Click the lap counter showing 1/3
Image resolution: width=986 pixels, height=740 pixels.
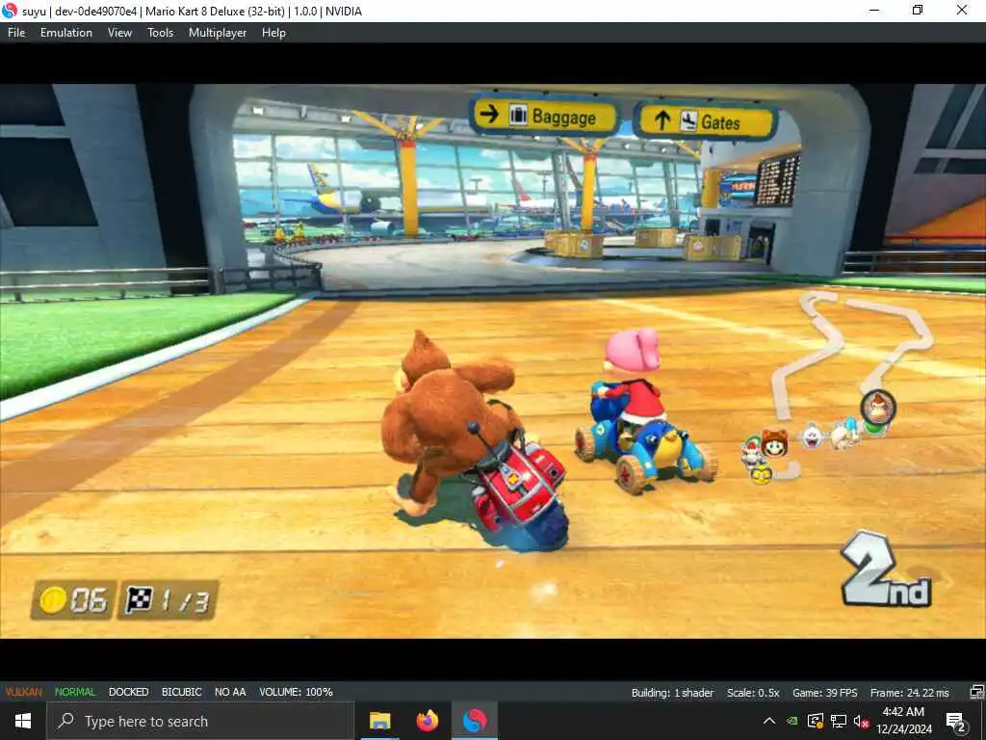pyautogui.click(x=169, y=599)
